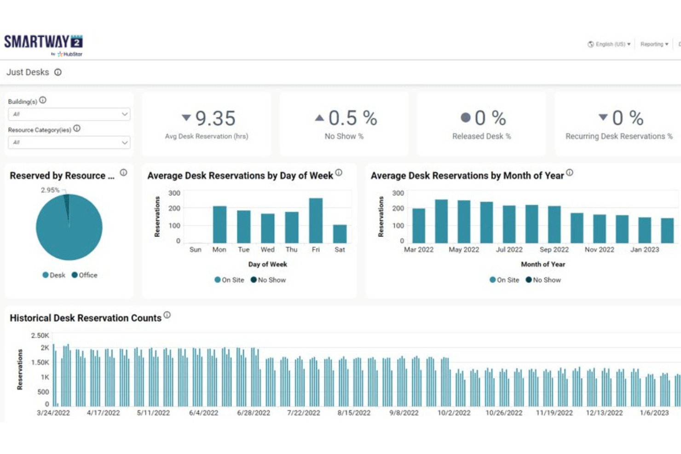Image resolution: width=681 pixels, height=454 pixels.
Task: Select the Mon bar in Day of Week chart
Action: click(219, 224)
